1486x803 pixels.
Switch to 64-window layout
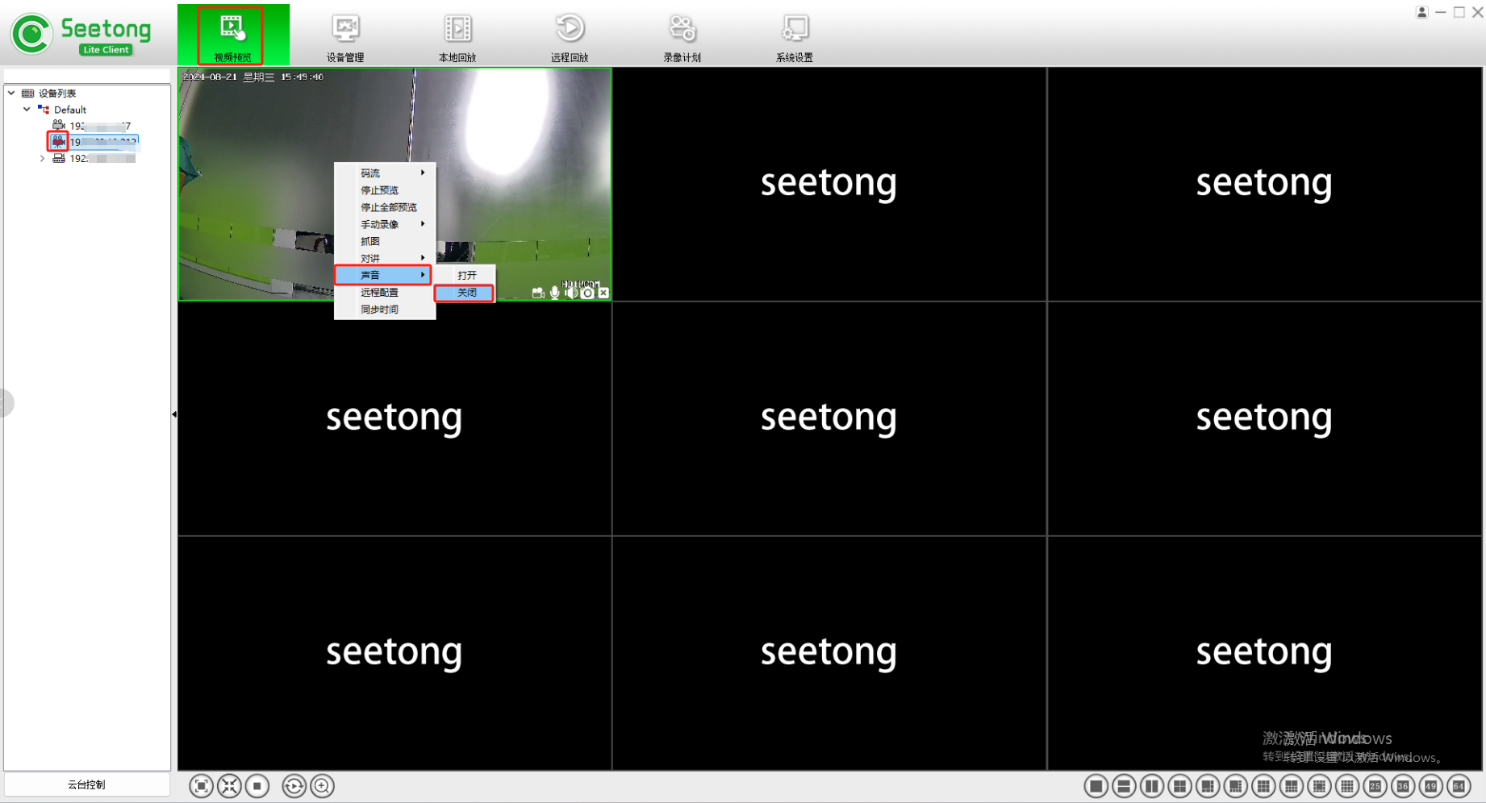pyautogui.click(x=1459, y=786)
